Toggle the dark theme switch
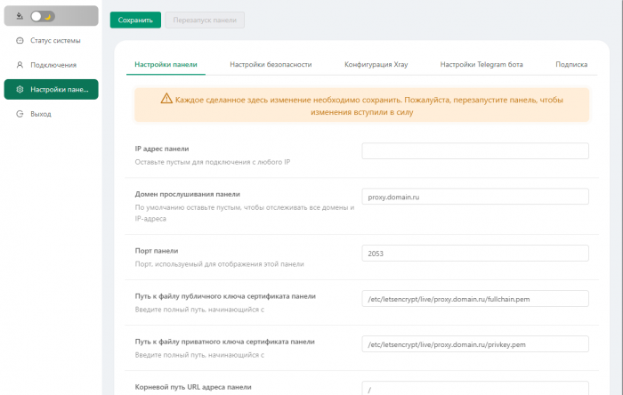 click(43, 16)
